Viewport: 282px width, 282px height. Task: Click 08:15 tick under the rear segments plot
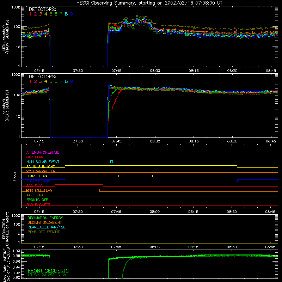(194, 141)
